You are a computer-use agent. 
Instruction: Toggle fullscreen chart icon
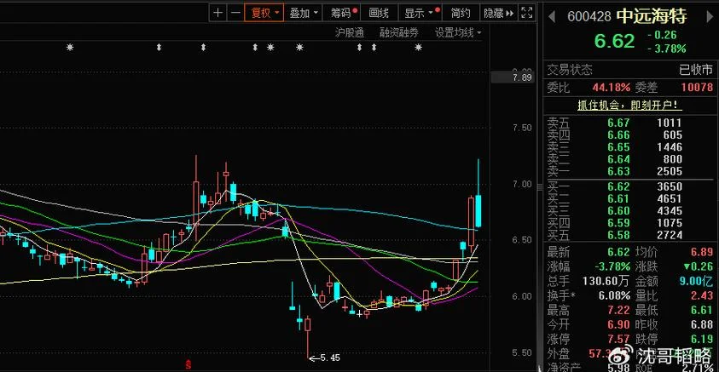point(527,13)
